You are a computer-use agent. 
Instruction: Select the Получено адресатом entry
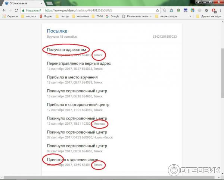point(66,50)
